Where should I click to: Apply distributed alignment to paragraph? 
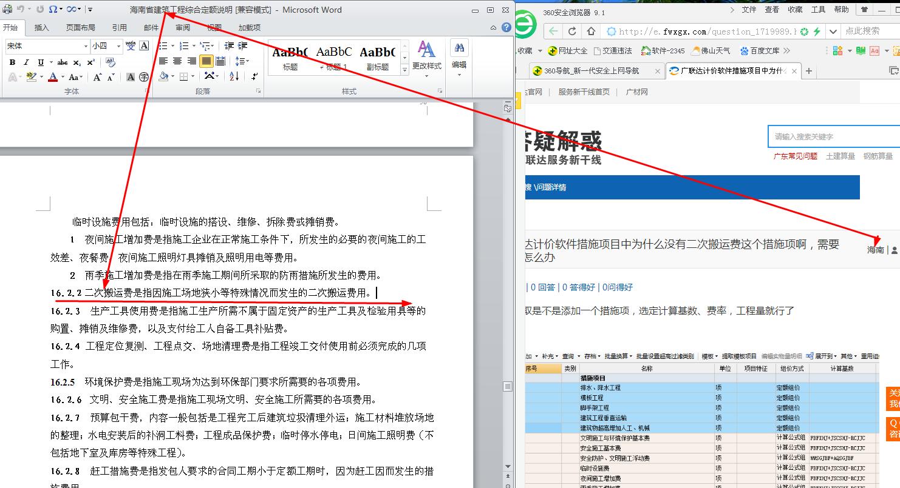220,61
